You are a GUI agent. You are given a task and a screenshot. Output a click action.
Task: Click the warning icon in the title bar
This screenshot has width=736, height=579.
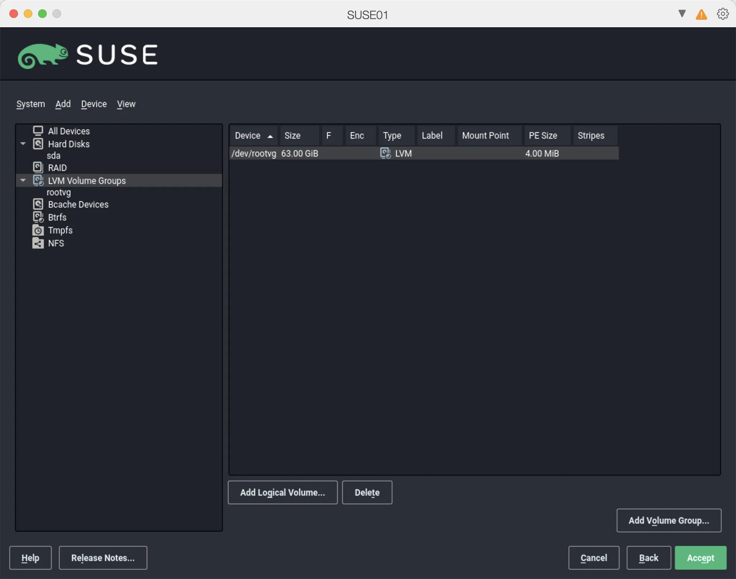coord(701,15)
